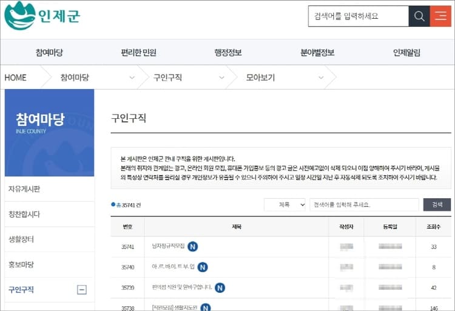Focus the top site search field
The image size is (455, 311).
pos(359,16)
